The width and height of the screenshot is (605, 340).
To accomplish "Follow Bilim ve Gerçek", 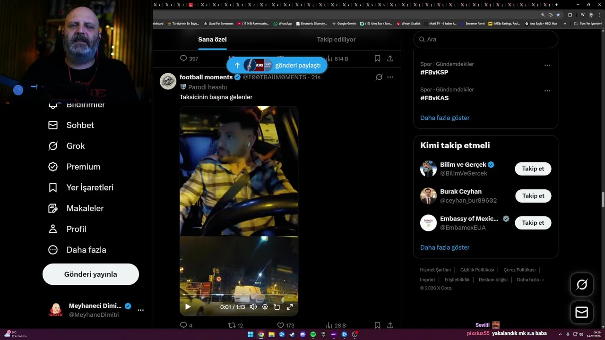I will point(533,169).
